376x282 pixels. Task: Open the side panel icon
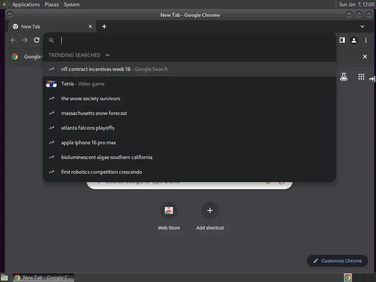[342, 40]
